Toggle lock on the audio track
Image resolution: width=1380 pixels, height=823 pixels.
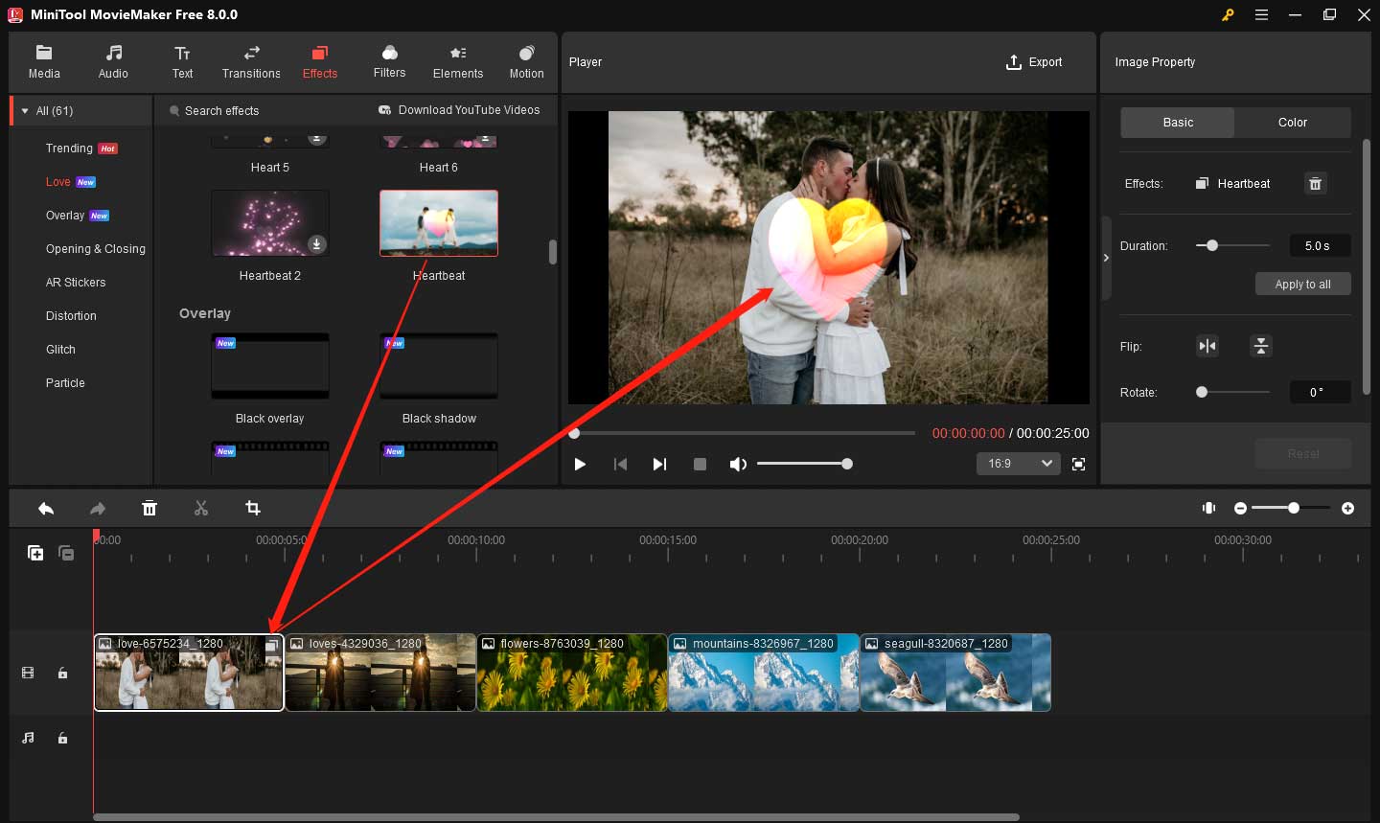coord(63,739)
